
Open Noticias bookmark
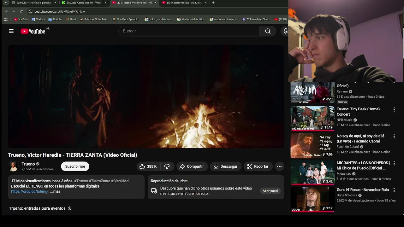[x=55, y=19]
